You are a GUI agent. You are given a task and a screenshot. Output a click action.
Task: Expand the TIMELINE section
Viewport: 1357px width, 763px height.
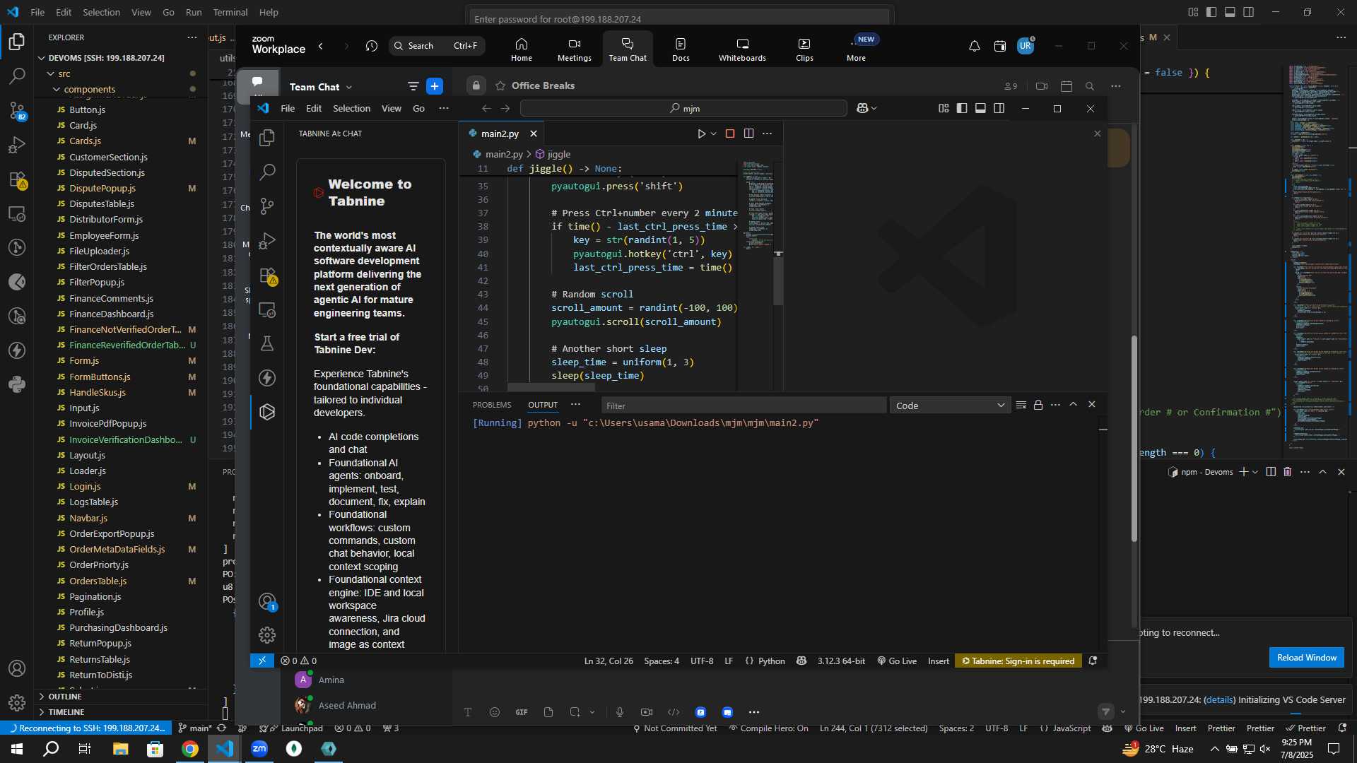66,712
